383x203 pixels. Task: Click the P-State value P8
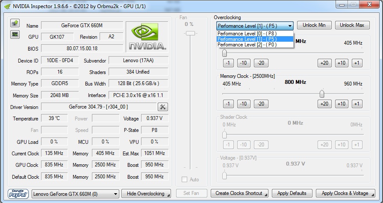tap(155, 130)
